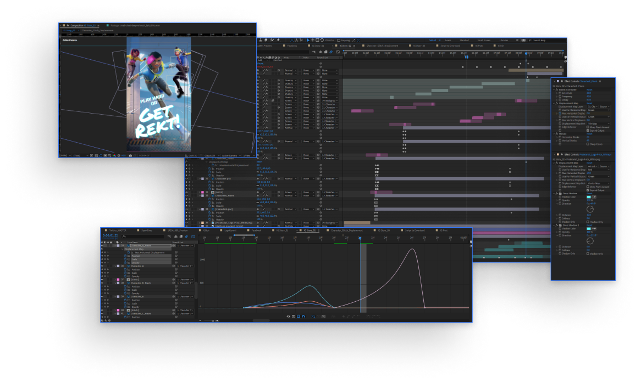Toggle the Snapping checkbox in toolbar

[x=339, y=41]
